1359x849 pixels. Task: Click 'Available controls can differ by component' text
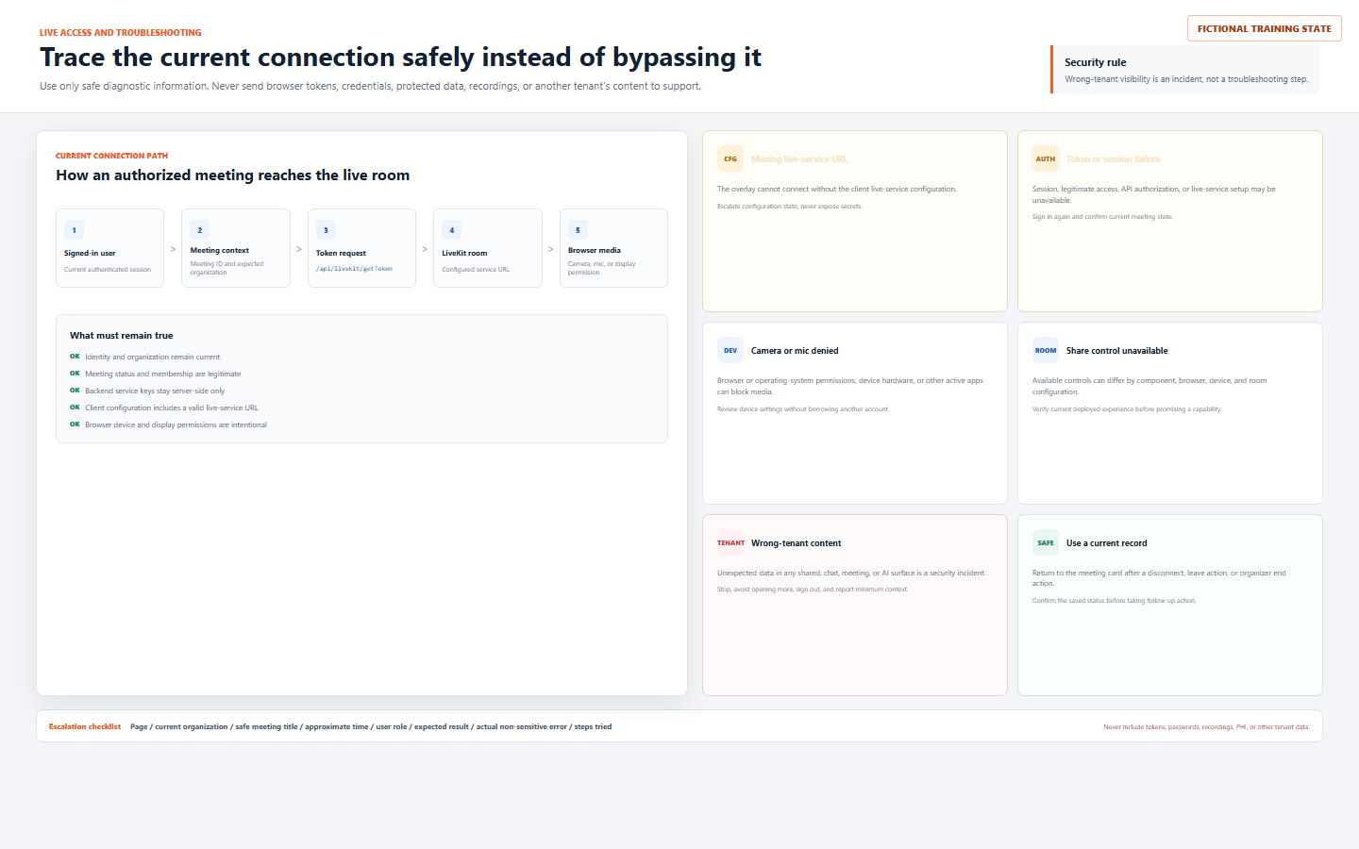[1149, 387]
